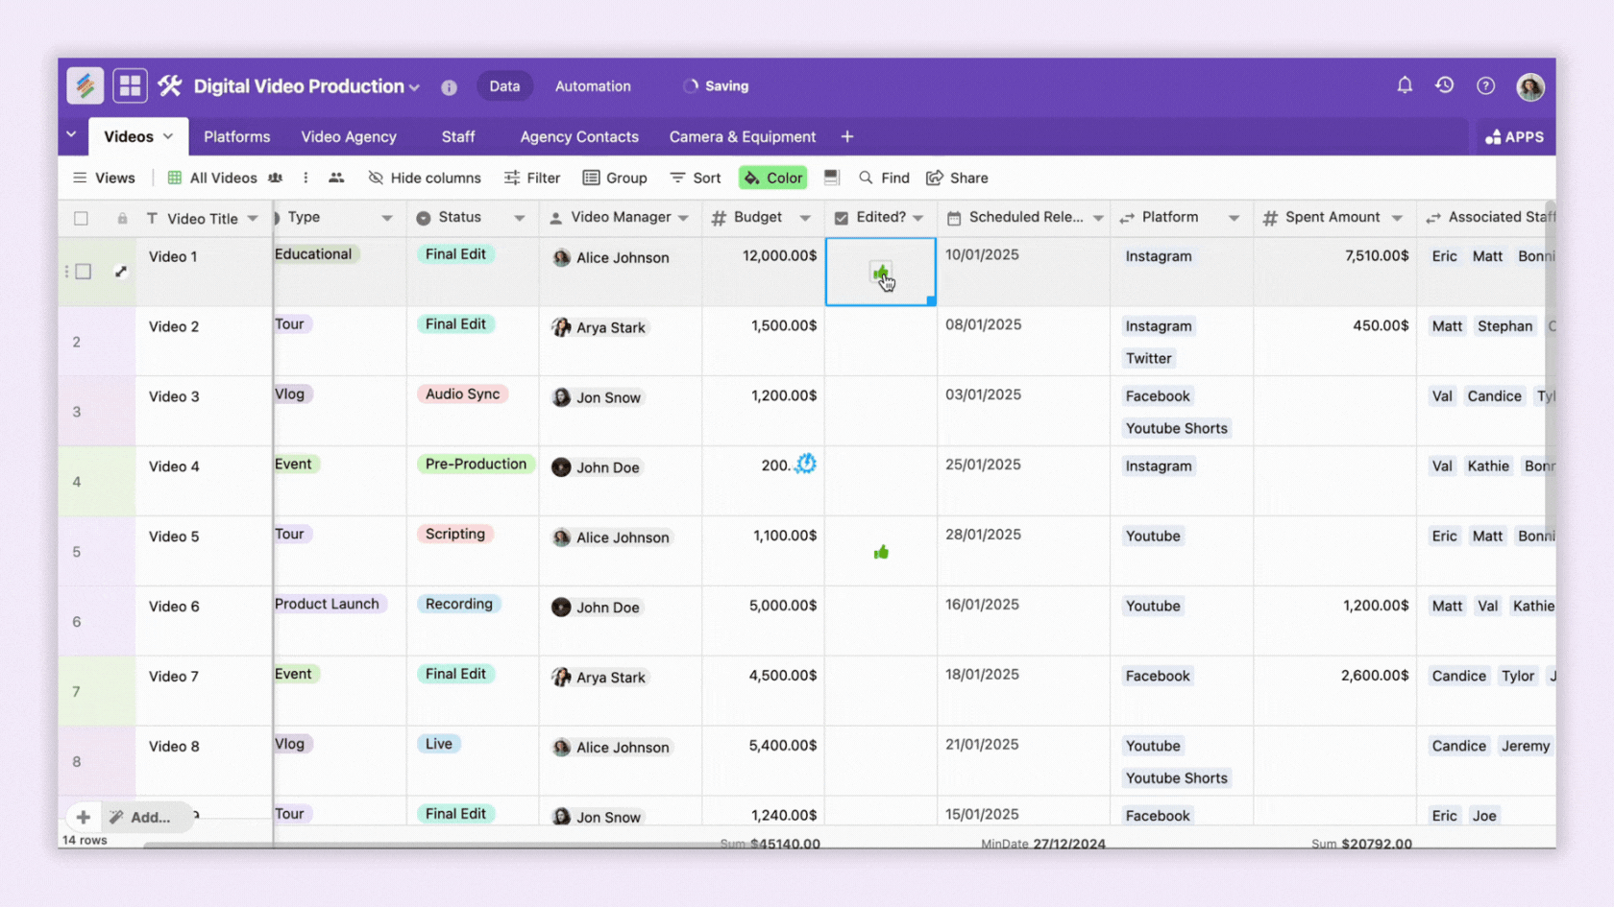
Task: Open the Spent Amount column dropdown arrow
Action: tap(1397, 218)
